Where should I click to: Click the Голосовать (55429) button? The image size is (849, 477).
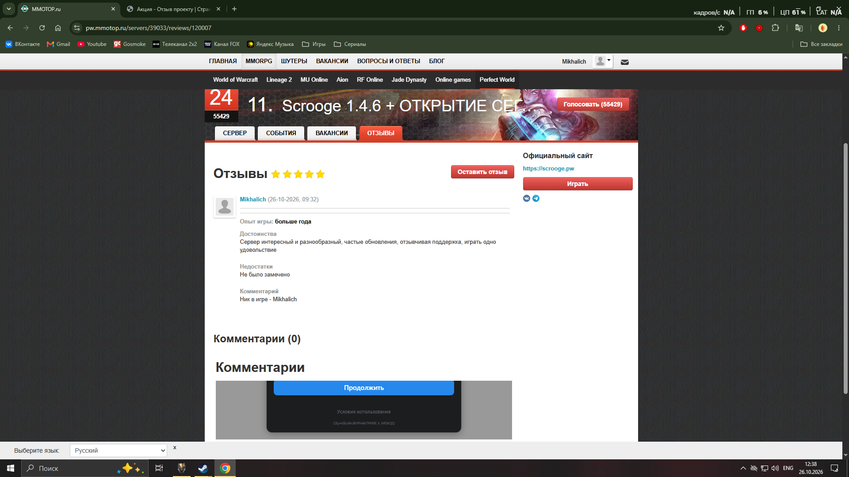[593, 105]
